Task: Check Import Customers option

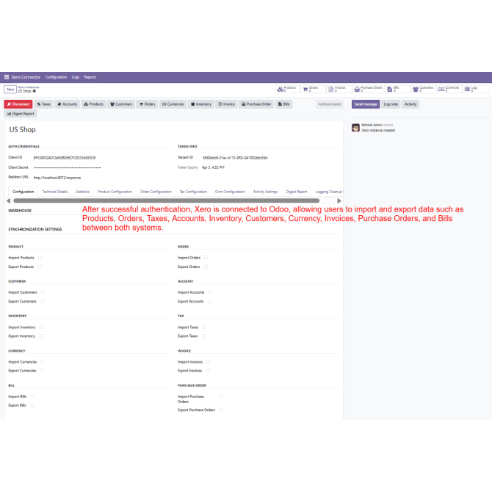Action: (43, 292)
